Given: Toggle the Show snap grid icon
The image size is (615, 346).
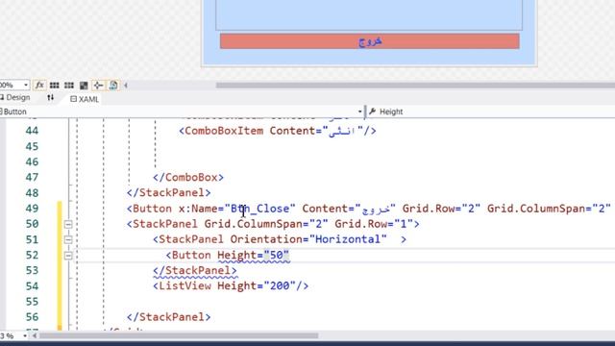Looking at the screenshot, I should click(54, 86).
